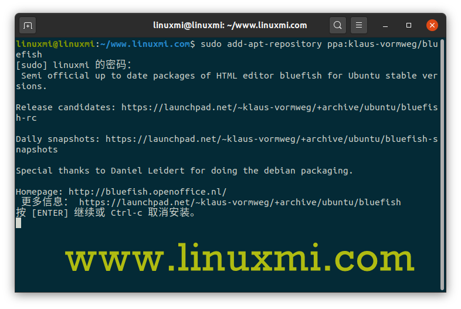461x309 pixels.
Task: Click the Daily snapshots launchpad URL
Action: (x=226, y=144)
